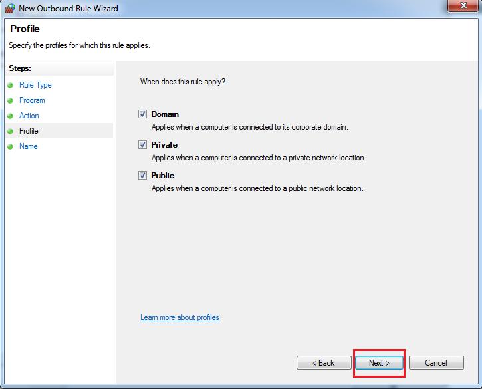This screenshot has height=389, width=482.
Task: Click the green bullet next to Profile
Action: 10,131
